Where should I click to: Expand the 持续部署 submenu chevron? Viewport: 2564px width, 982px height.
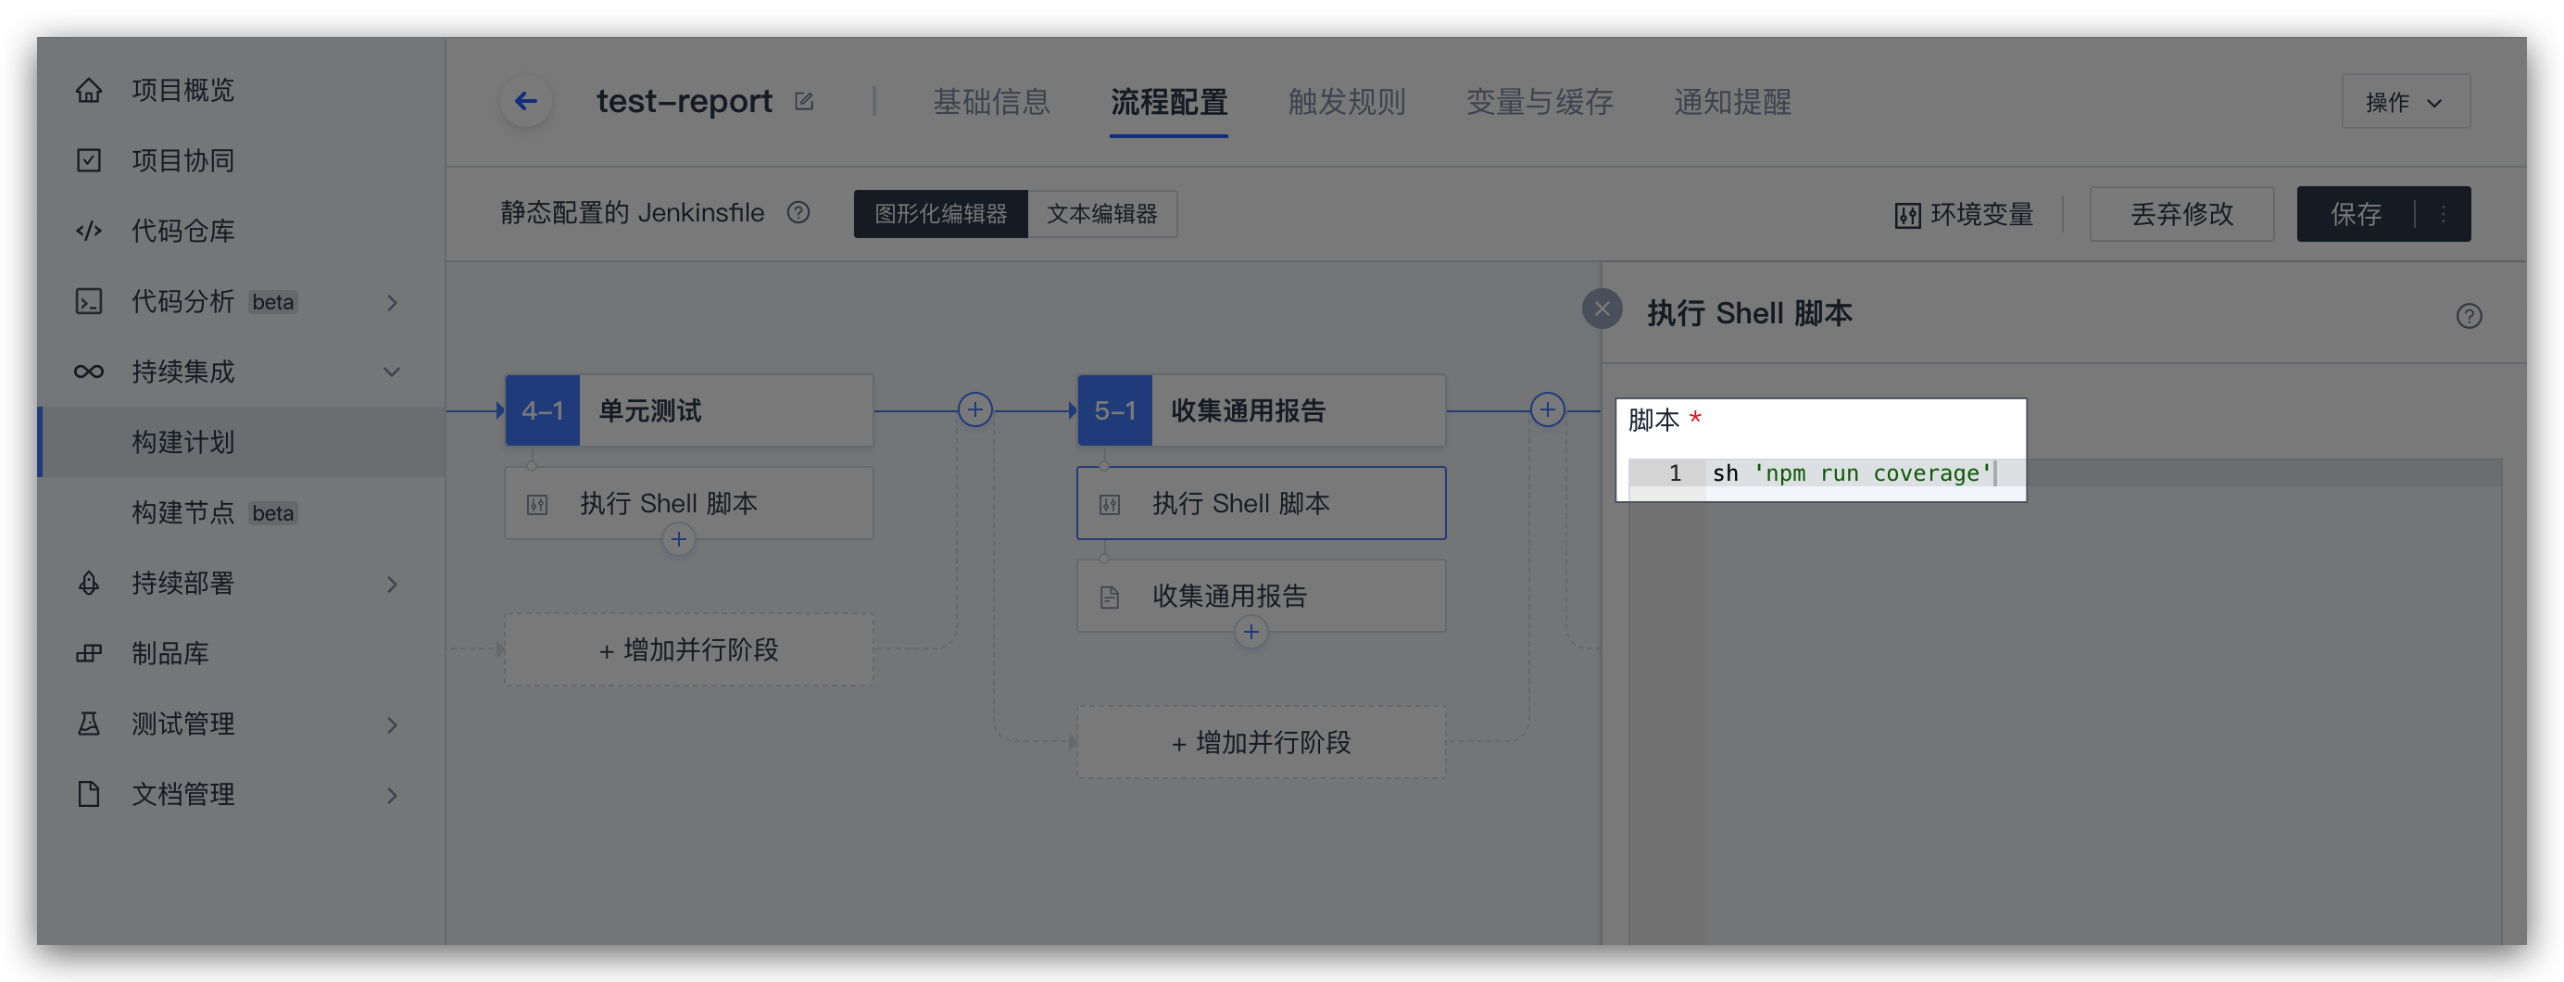(392, 584)
